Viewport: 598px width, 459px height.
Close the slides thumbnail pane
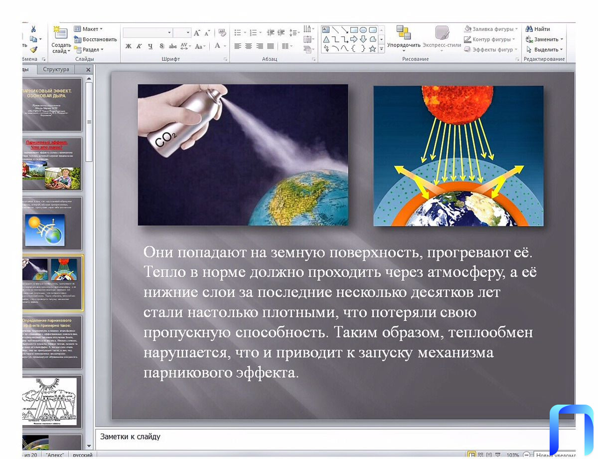point(88,70)
